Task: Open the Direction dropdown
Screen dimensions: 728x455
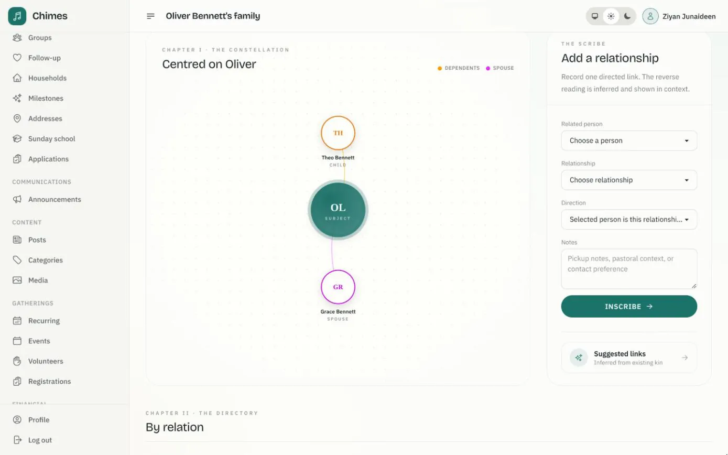Action: (x=629, y=220)
